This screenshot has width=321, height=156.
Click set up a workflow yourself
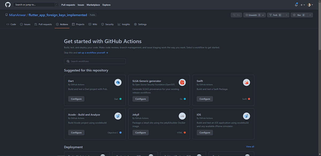click(x=91, y=52)
